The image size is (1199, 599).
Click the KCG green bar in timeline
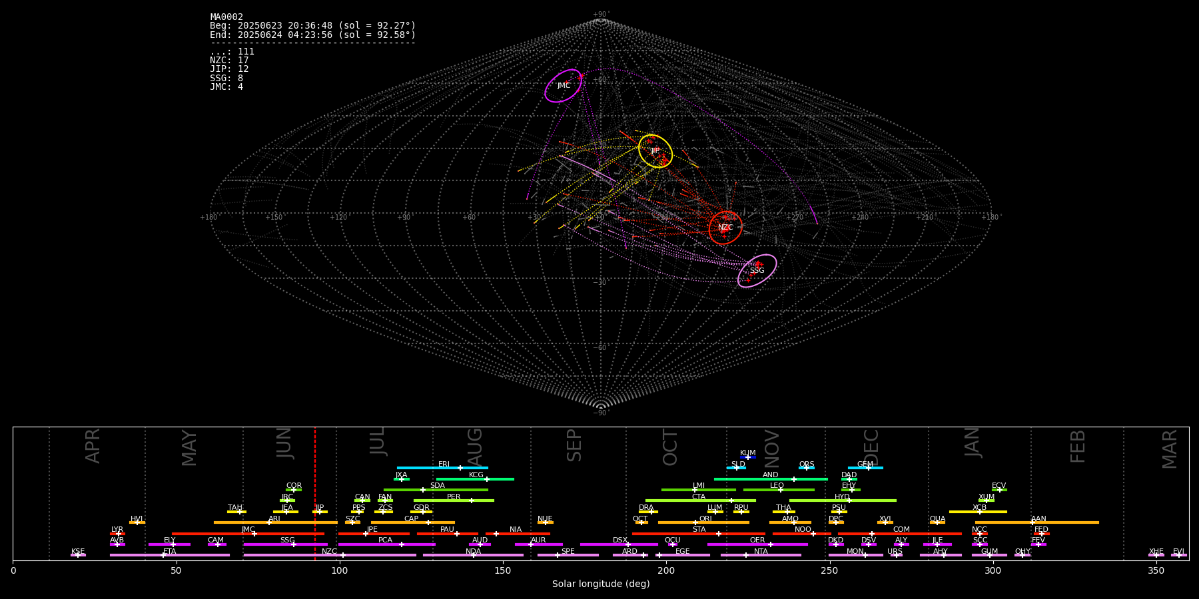tap(475, 479)
